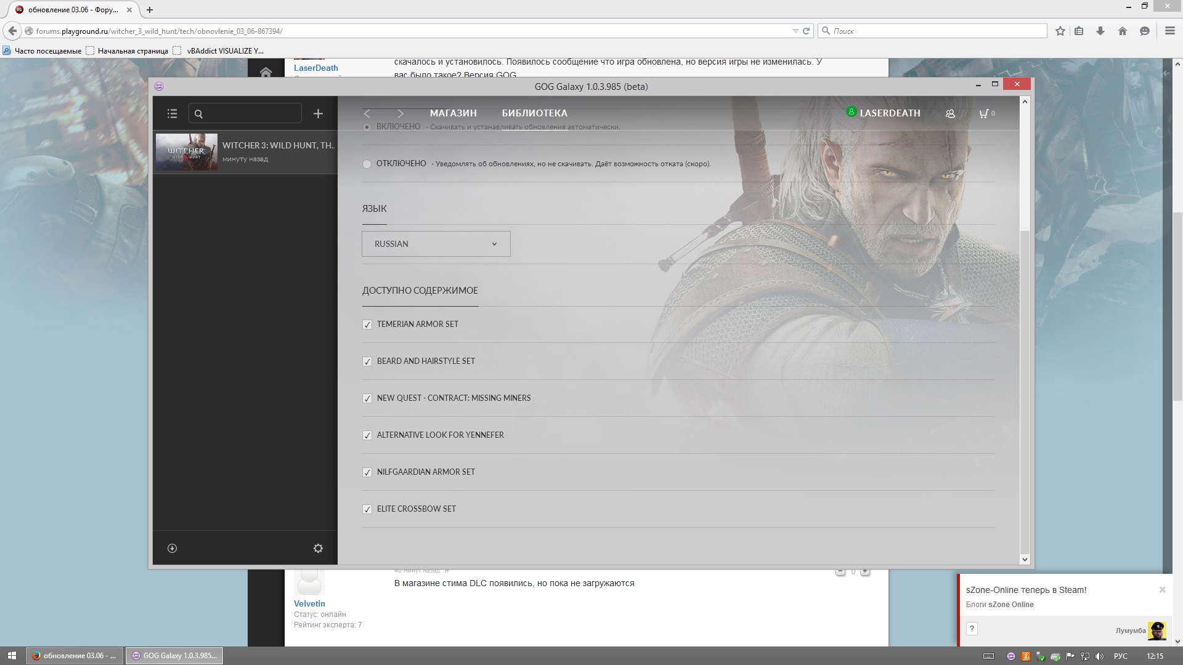The width and height of the screenshot is (1183, 665).
Task: Open the friends icon beside LASERDEATH
Action: click(950, 114)
